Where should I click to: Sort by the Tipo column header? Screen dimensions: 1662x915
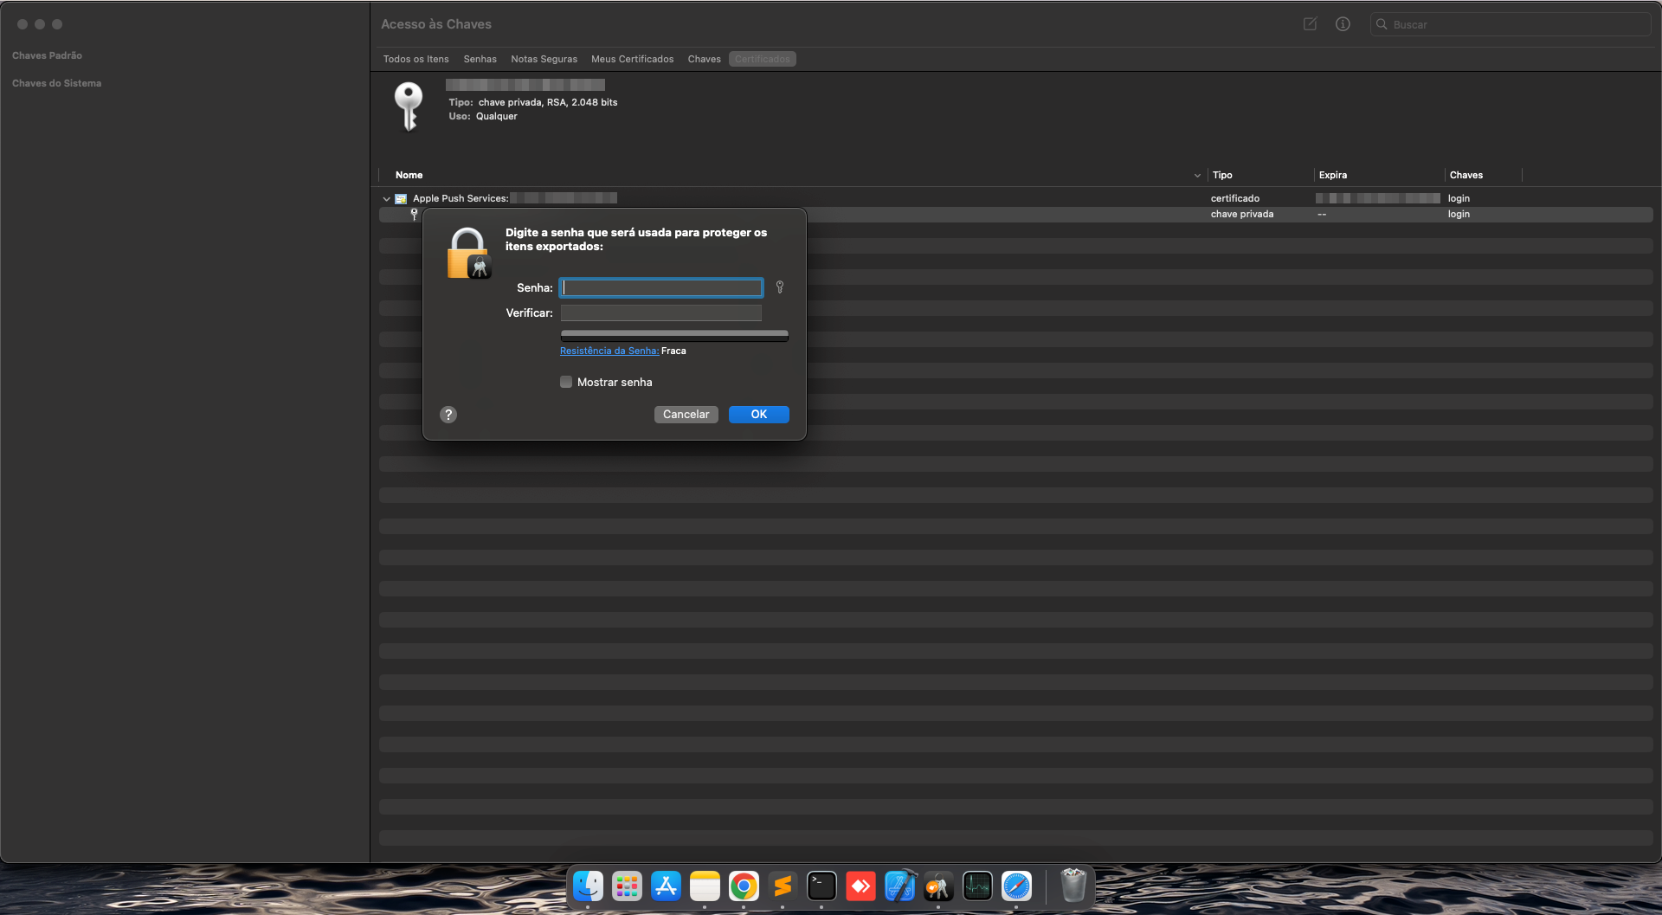(1222, 175)
